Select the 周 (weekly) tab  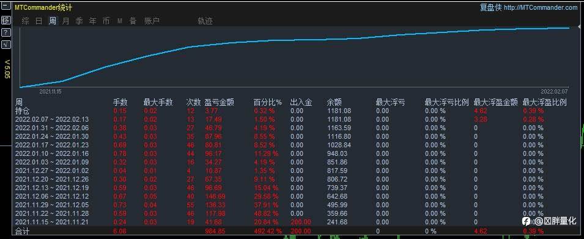(x=53, y=21)
